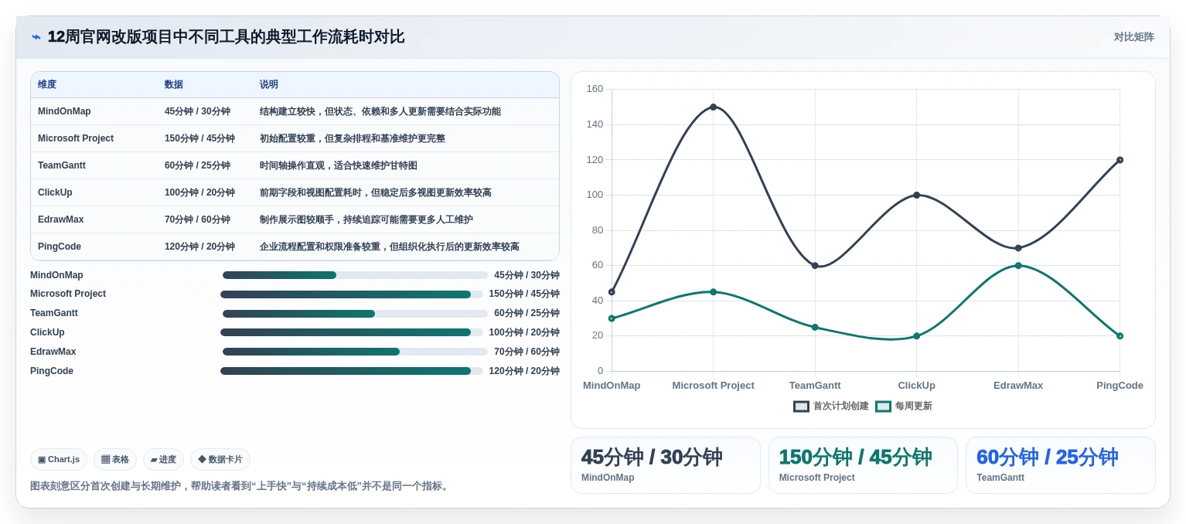Click Microsoft Project progress bar

(352, 294)
